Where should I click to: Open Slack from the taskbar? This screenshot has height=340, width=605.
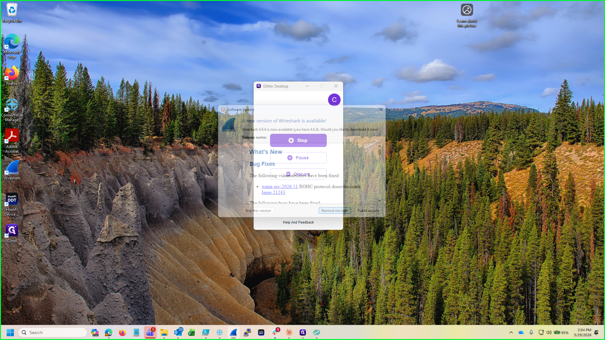pos(275,332)
